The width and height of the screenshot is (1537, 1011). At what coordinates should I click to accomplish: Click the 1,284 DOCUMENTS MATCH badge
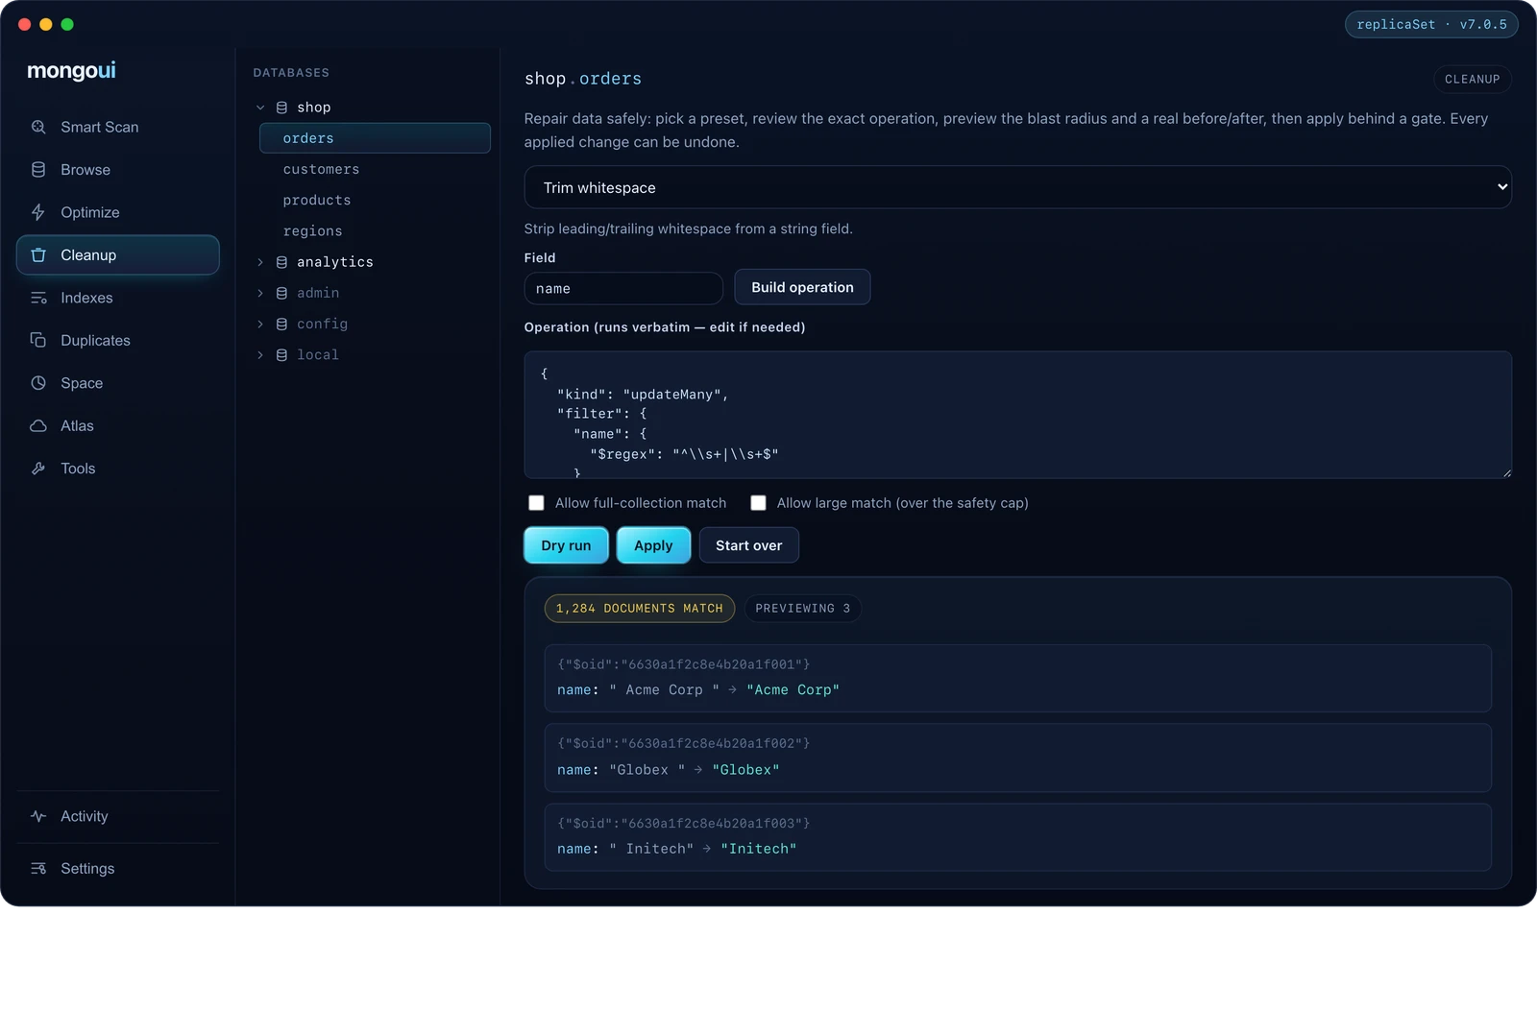[x=639, y=609]
